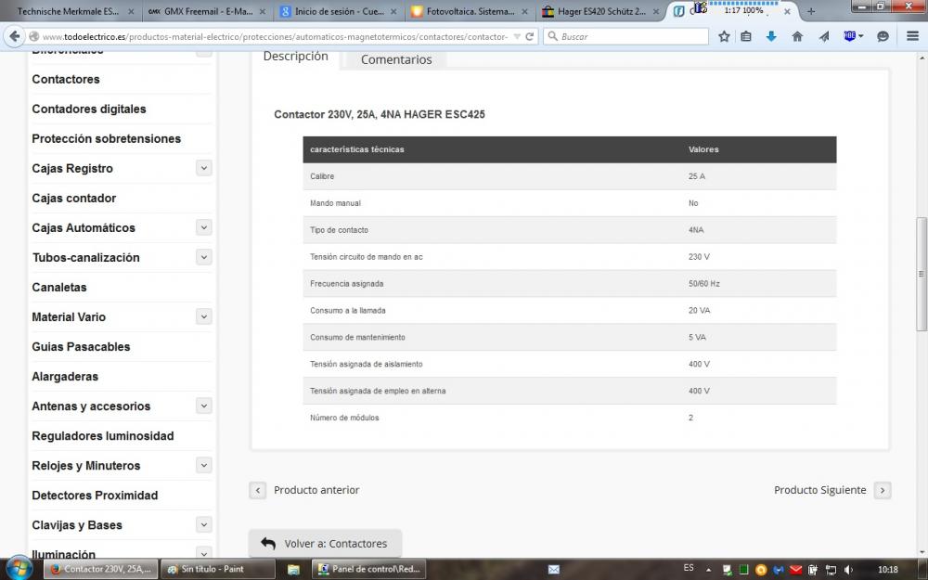Switch to the Technische Merkmale tab
Viewport: 928px width, 580px height.
point(66,11)
